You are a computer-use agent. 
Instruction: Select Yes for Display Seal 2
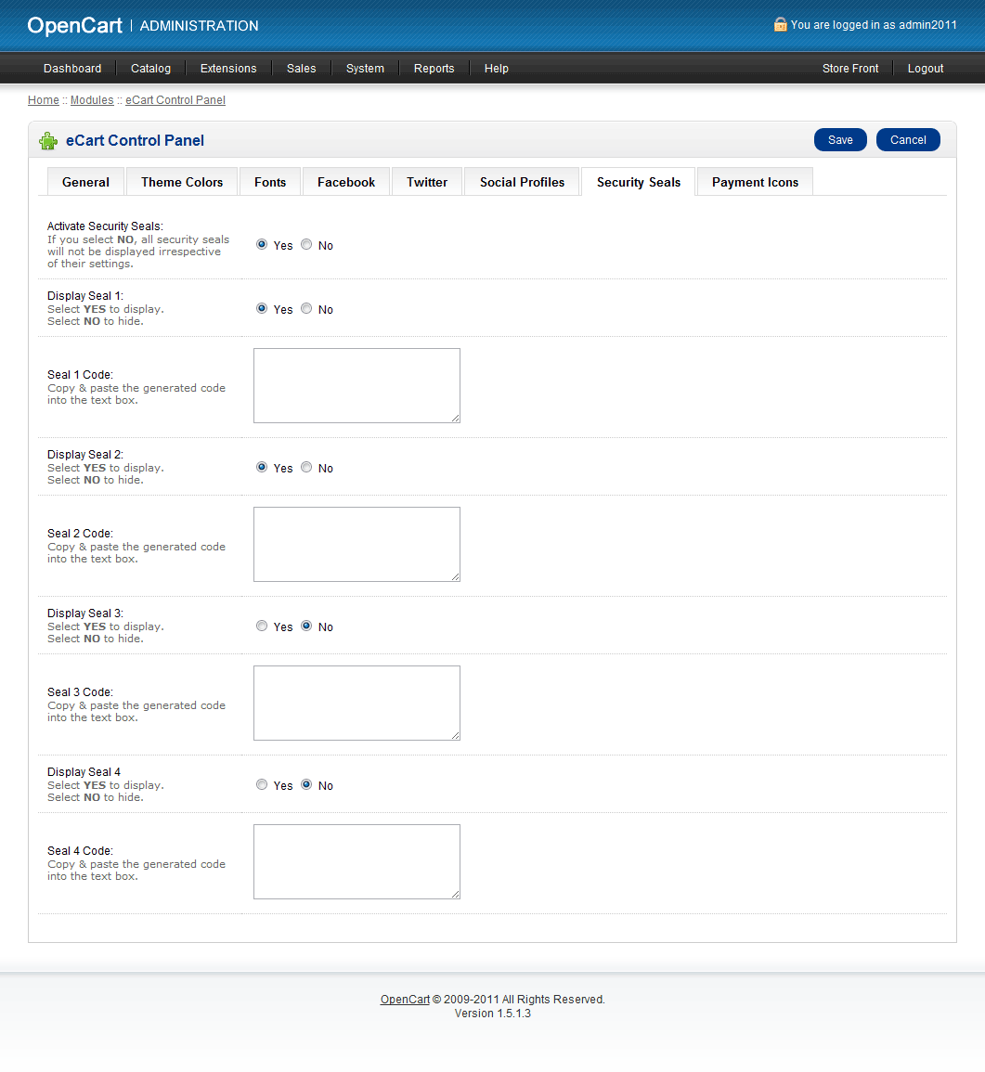[x=262, y=468]
